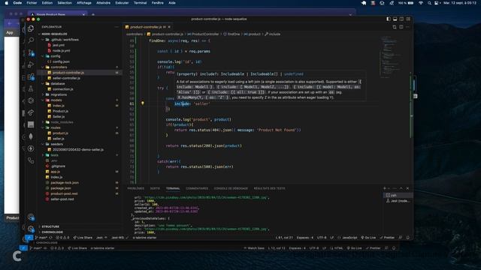Screen dimensions: 481x270
Task: Switch to the COMMENTAIRES panel tab
Action: coord(197,188)
